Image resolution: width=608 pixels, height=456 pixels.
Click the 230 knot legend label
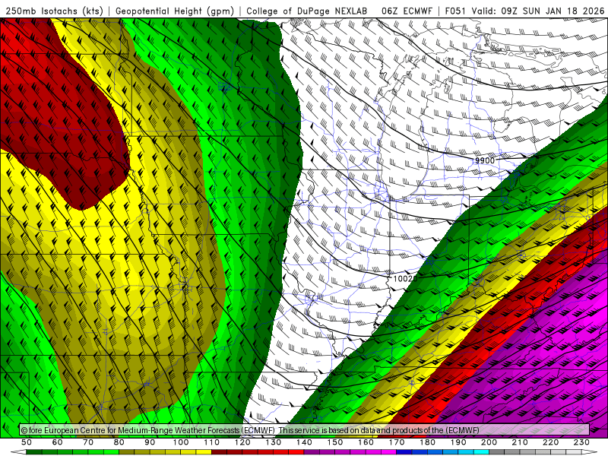coord(581,442)
